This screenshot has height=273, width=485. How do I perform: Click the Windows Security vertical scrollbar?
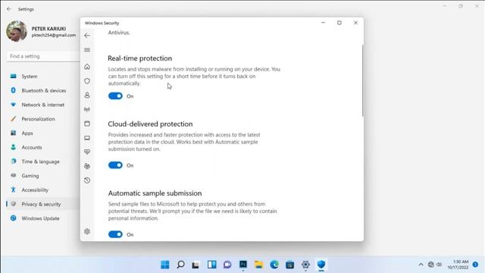pyautogui.click(x=362, y=81)
